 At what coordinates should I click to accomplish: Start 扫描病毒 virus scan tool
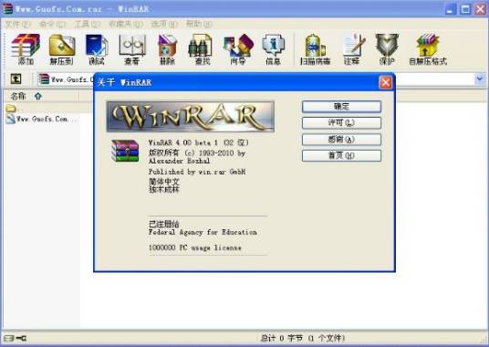point(315,49)
